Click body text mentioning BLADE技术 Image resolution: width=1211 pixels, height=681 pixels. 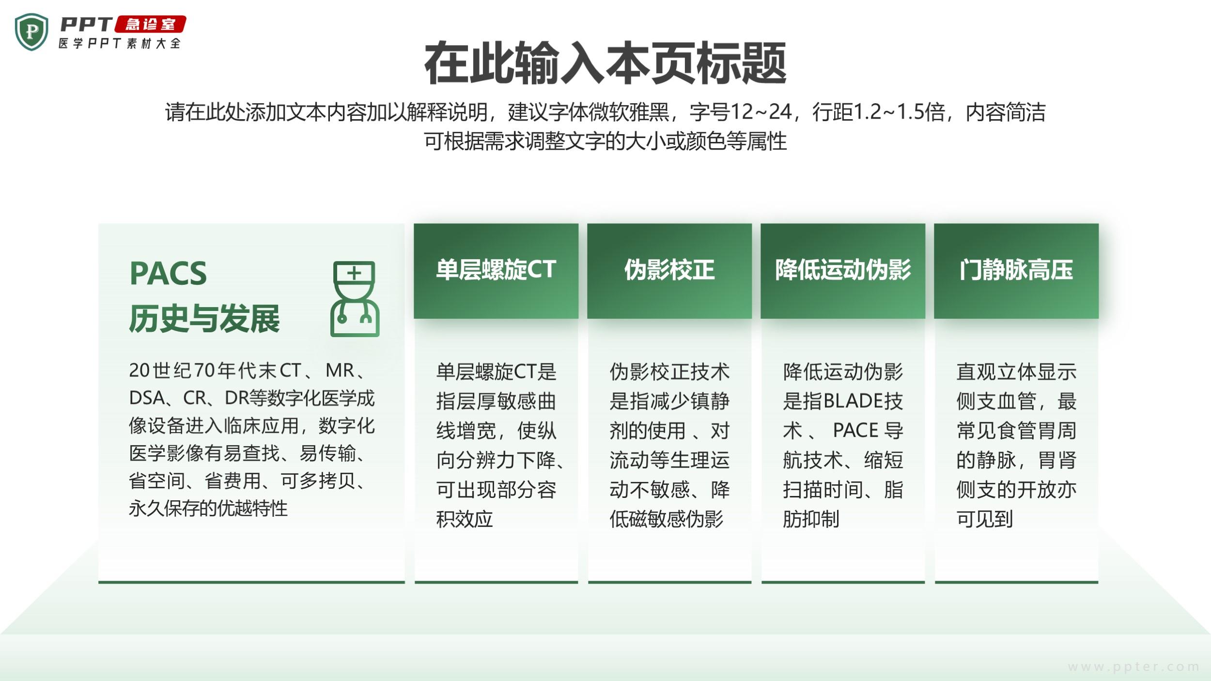[x=843, y=445]
